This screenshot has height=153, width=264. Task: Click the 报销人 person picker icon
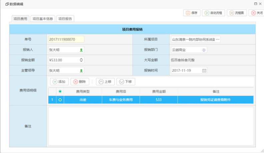click(x=81, y=50)
